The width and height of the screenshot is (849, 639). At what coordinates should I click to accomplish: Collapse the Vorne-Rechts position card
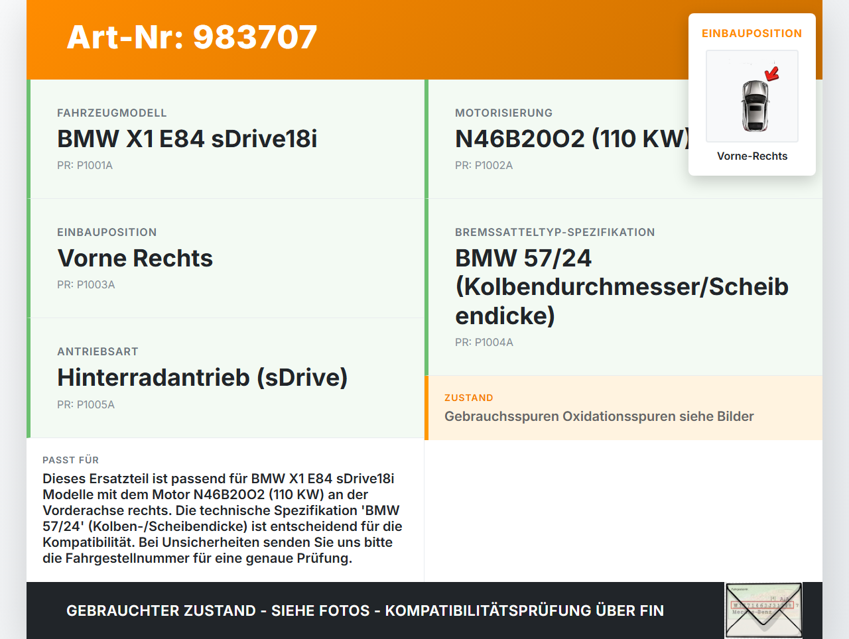coord(752,156)
